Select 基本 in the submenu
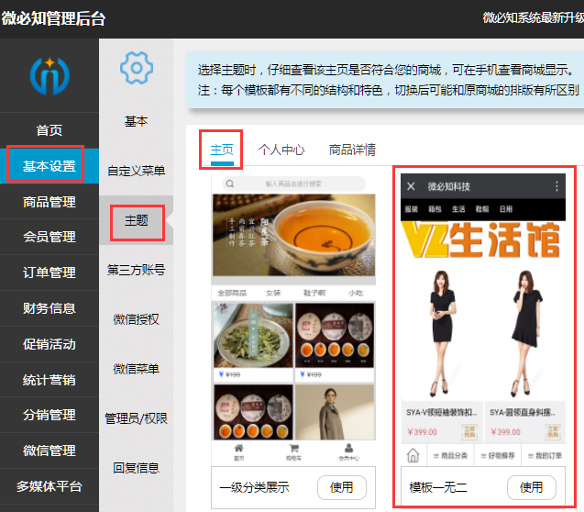The image size is (584, 512). point(137,121)
